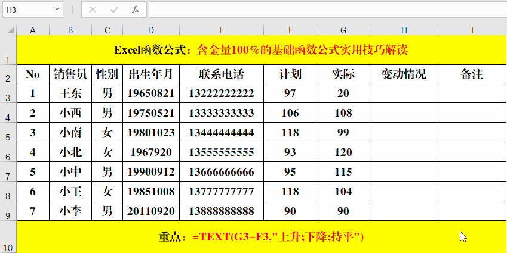
Task: Select row 6 header
Action: 8,152
